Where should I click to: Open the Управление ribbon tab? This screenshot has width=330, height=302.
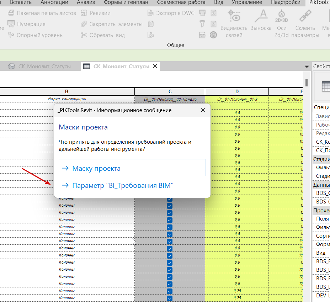tap(246, 2)
